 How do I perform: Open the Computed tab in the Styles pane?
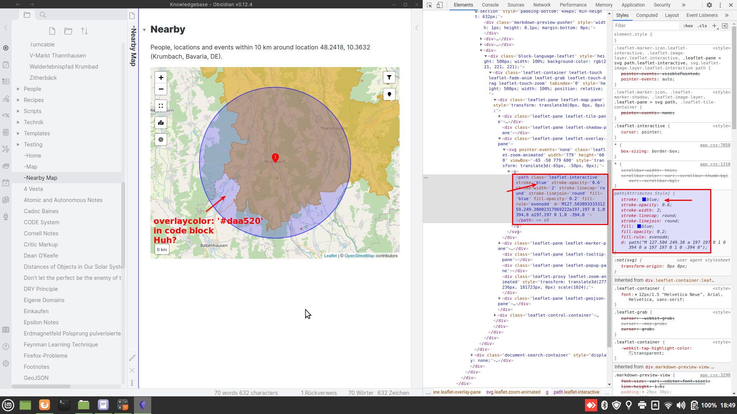647,15
